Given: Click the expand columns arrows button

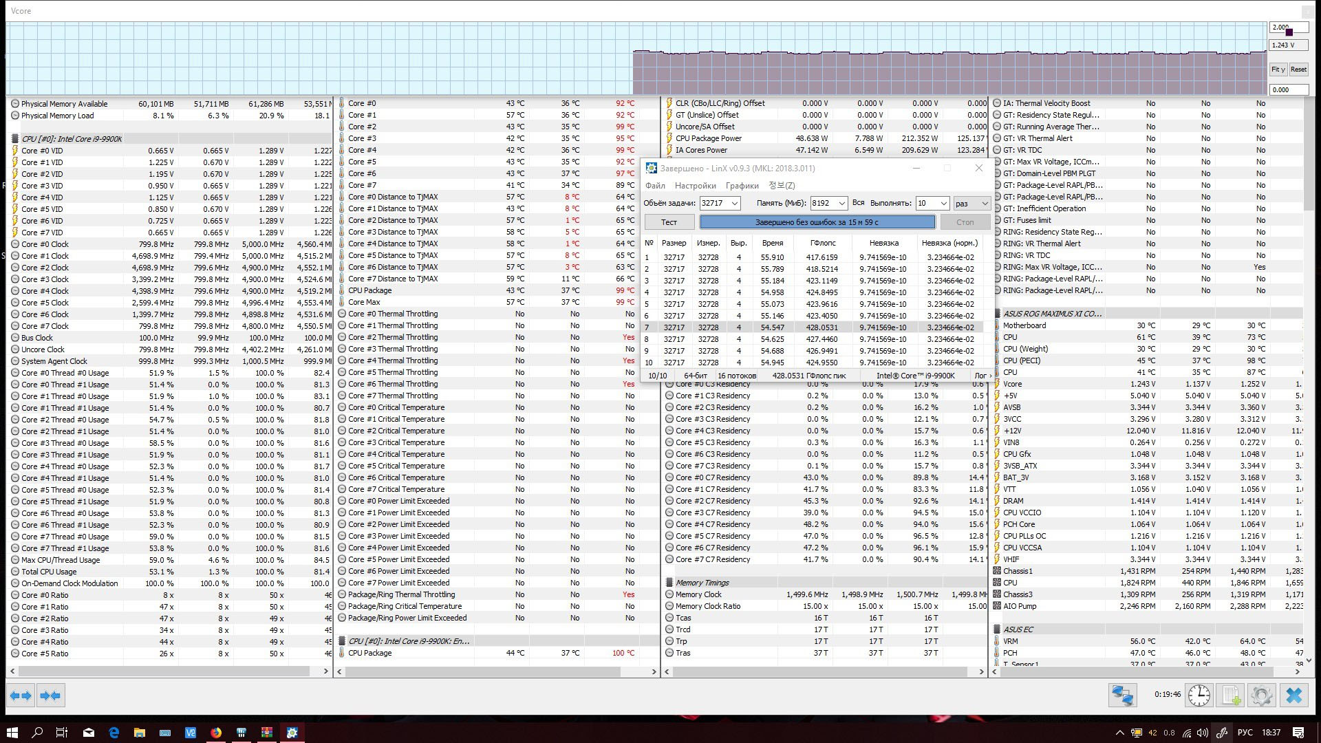Looking at the screenshot, I should coord(21,696).
